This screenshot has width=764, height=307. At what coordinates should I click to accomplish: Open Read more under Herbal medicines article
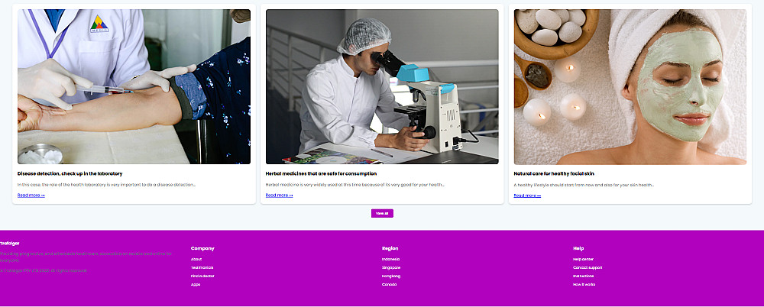point(279,196)
